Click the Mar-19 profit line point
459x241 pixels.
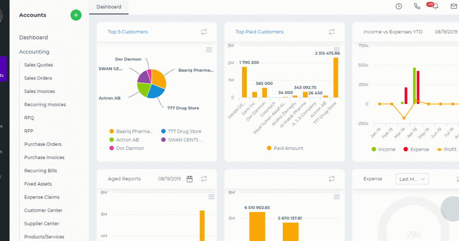click(x=404, y=118)
